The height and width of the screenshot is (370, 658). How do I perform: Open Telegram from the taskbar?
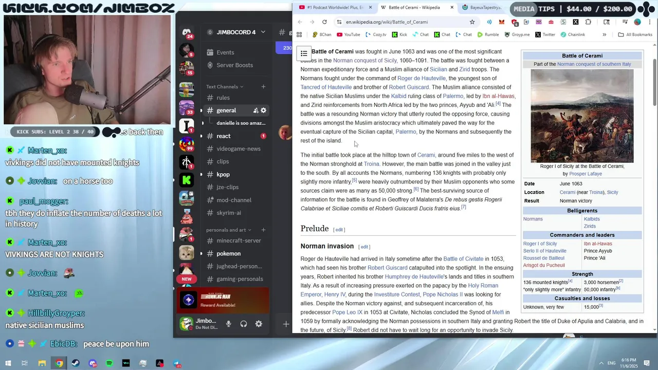point(176,363)
